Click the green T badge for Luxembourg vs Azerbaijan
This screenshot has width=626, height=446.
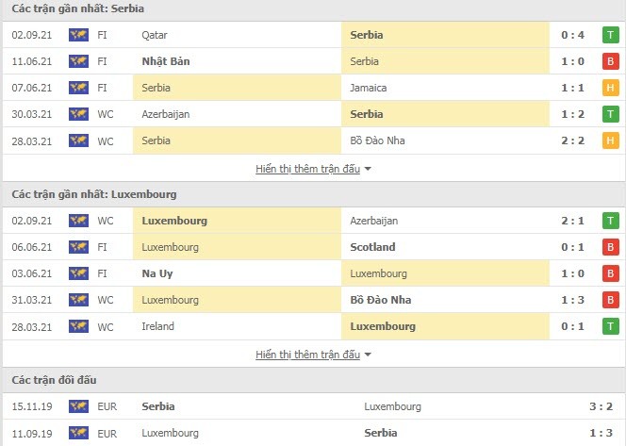coord(610,221)
